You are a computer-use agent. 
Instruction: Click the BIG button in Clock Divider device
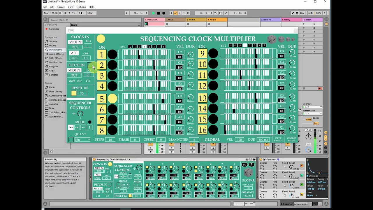(244, 165)
